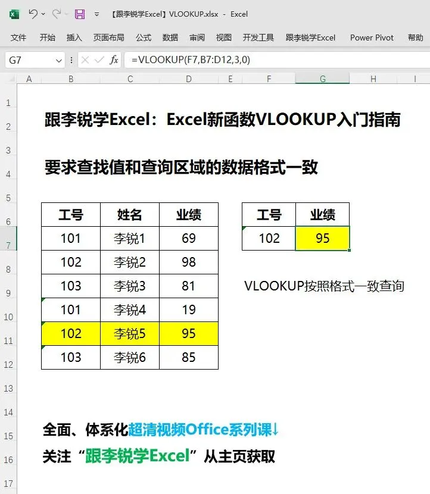
Task: Click the Redo button
Action: point(57,14)
